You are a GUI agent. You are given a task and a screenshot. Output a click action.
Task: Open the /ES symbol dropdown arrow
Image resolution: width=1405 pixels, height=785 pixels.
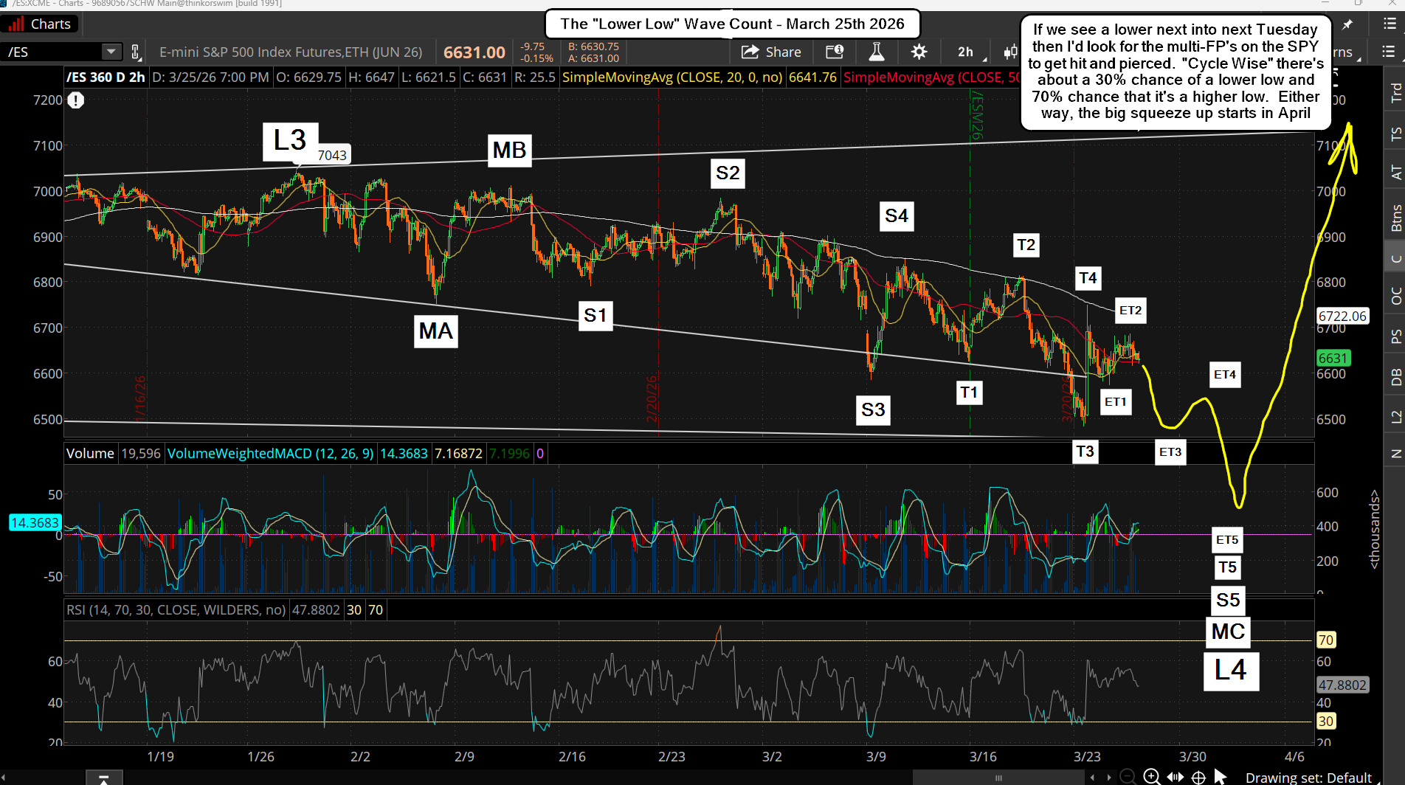111,52
